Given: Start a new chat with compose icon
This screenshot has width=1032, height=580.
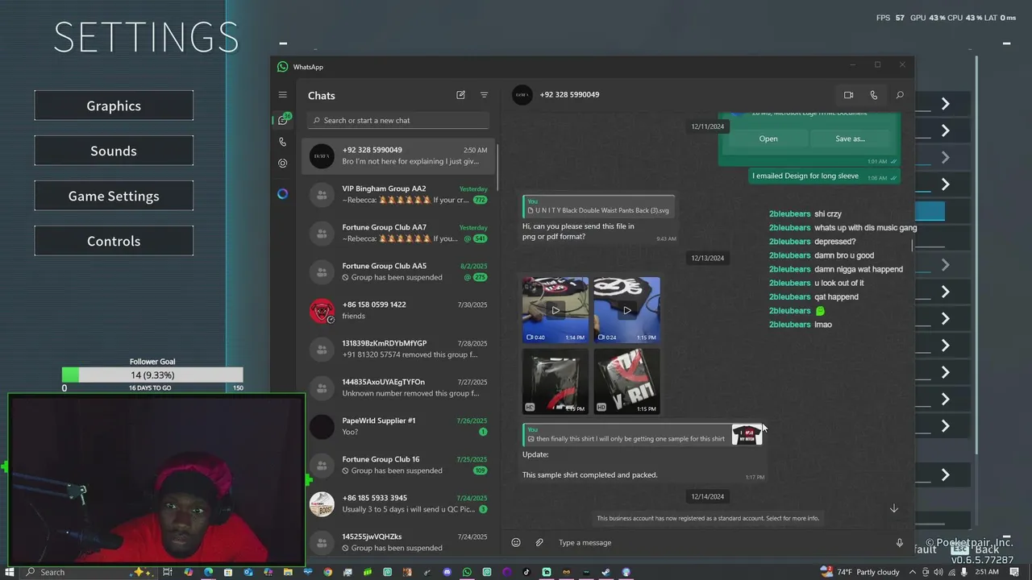Looking at the screenshot, I should coord(460,95).
